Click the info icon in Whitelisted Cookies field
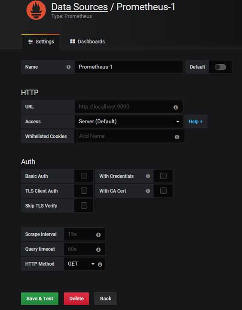 (177, 137)
